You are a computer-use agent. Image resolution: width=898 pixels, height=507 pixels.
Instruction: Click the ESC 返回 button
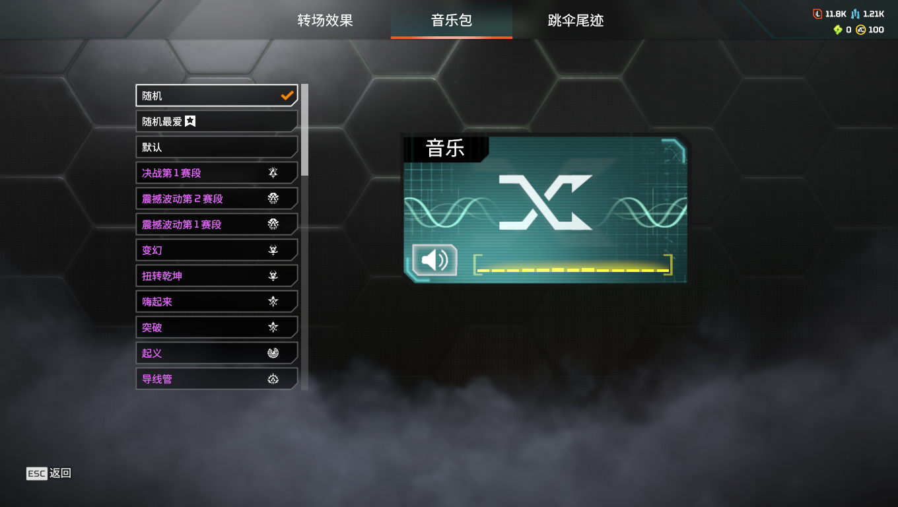pyautogui.click(x=49, y=473)
